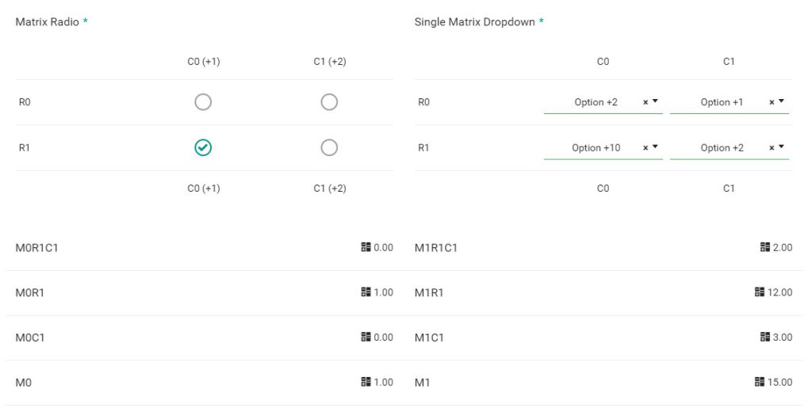This screenshot has width=812, height=412.
Task: Open R0 C1 dropdown arrow showing Option +1
Action: (781, 101)
